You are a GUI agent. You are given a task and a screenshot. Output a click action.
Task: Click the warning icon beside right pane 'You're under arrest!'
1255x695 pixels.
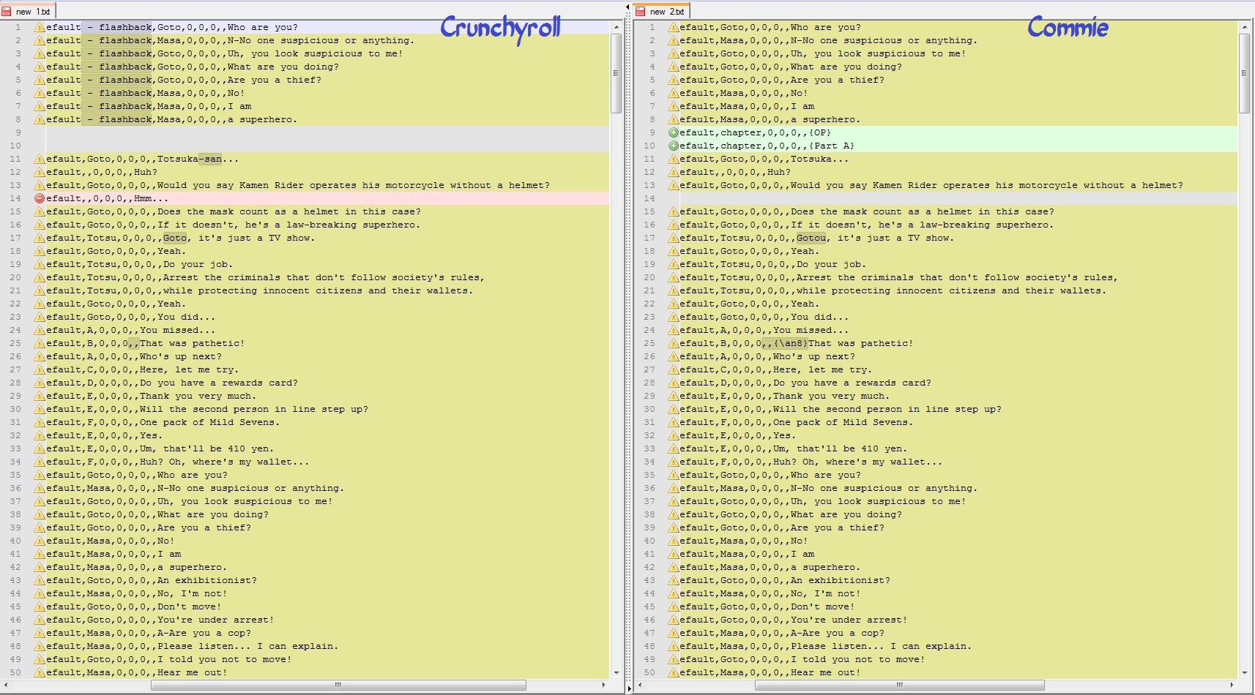[673, 620]
